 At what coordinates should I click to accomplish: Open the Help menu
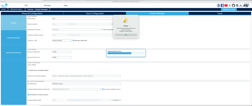click(x=66, y=6)
